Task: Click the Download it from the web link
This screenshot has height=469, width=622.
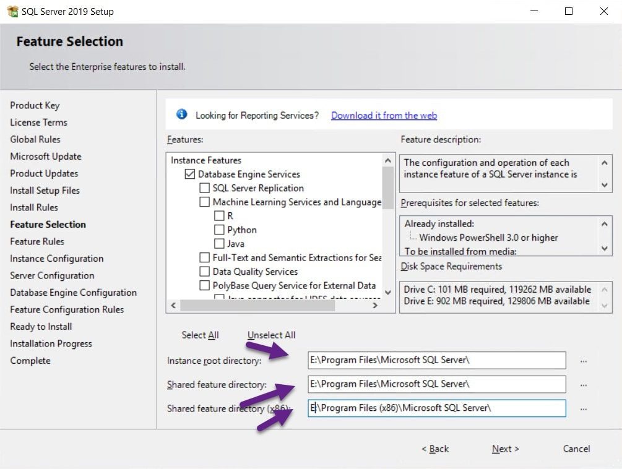Action: pyautogui.click(x=383, y=115)
